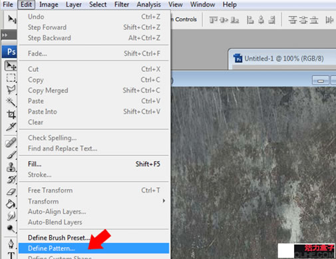Click the align top edges icon

213,20
